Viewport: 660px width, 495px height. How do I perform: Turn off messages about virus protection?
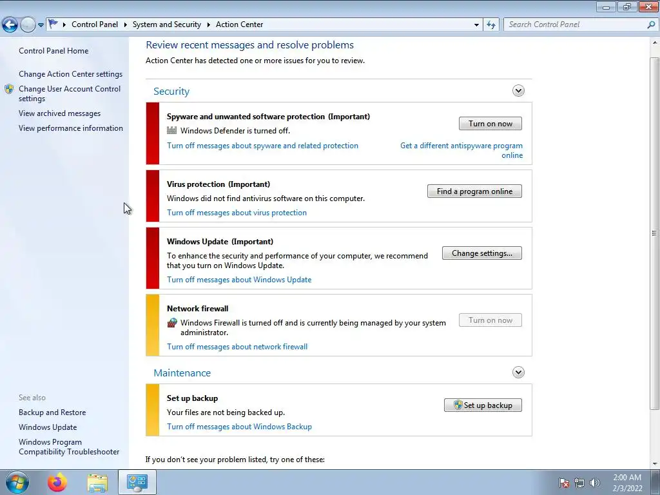coord(237,213)
